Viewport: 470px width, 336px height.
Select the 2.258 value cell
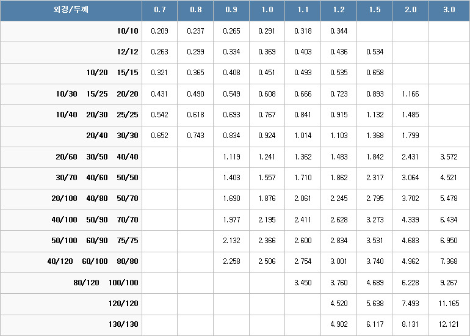(231, 261)
